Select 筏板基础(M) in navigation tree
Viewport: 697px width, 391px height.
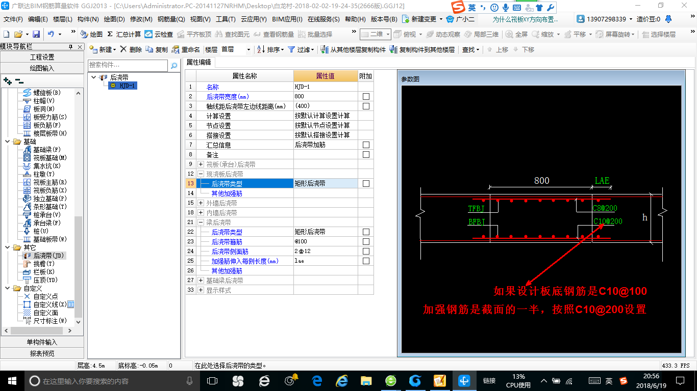coord(45,158)
